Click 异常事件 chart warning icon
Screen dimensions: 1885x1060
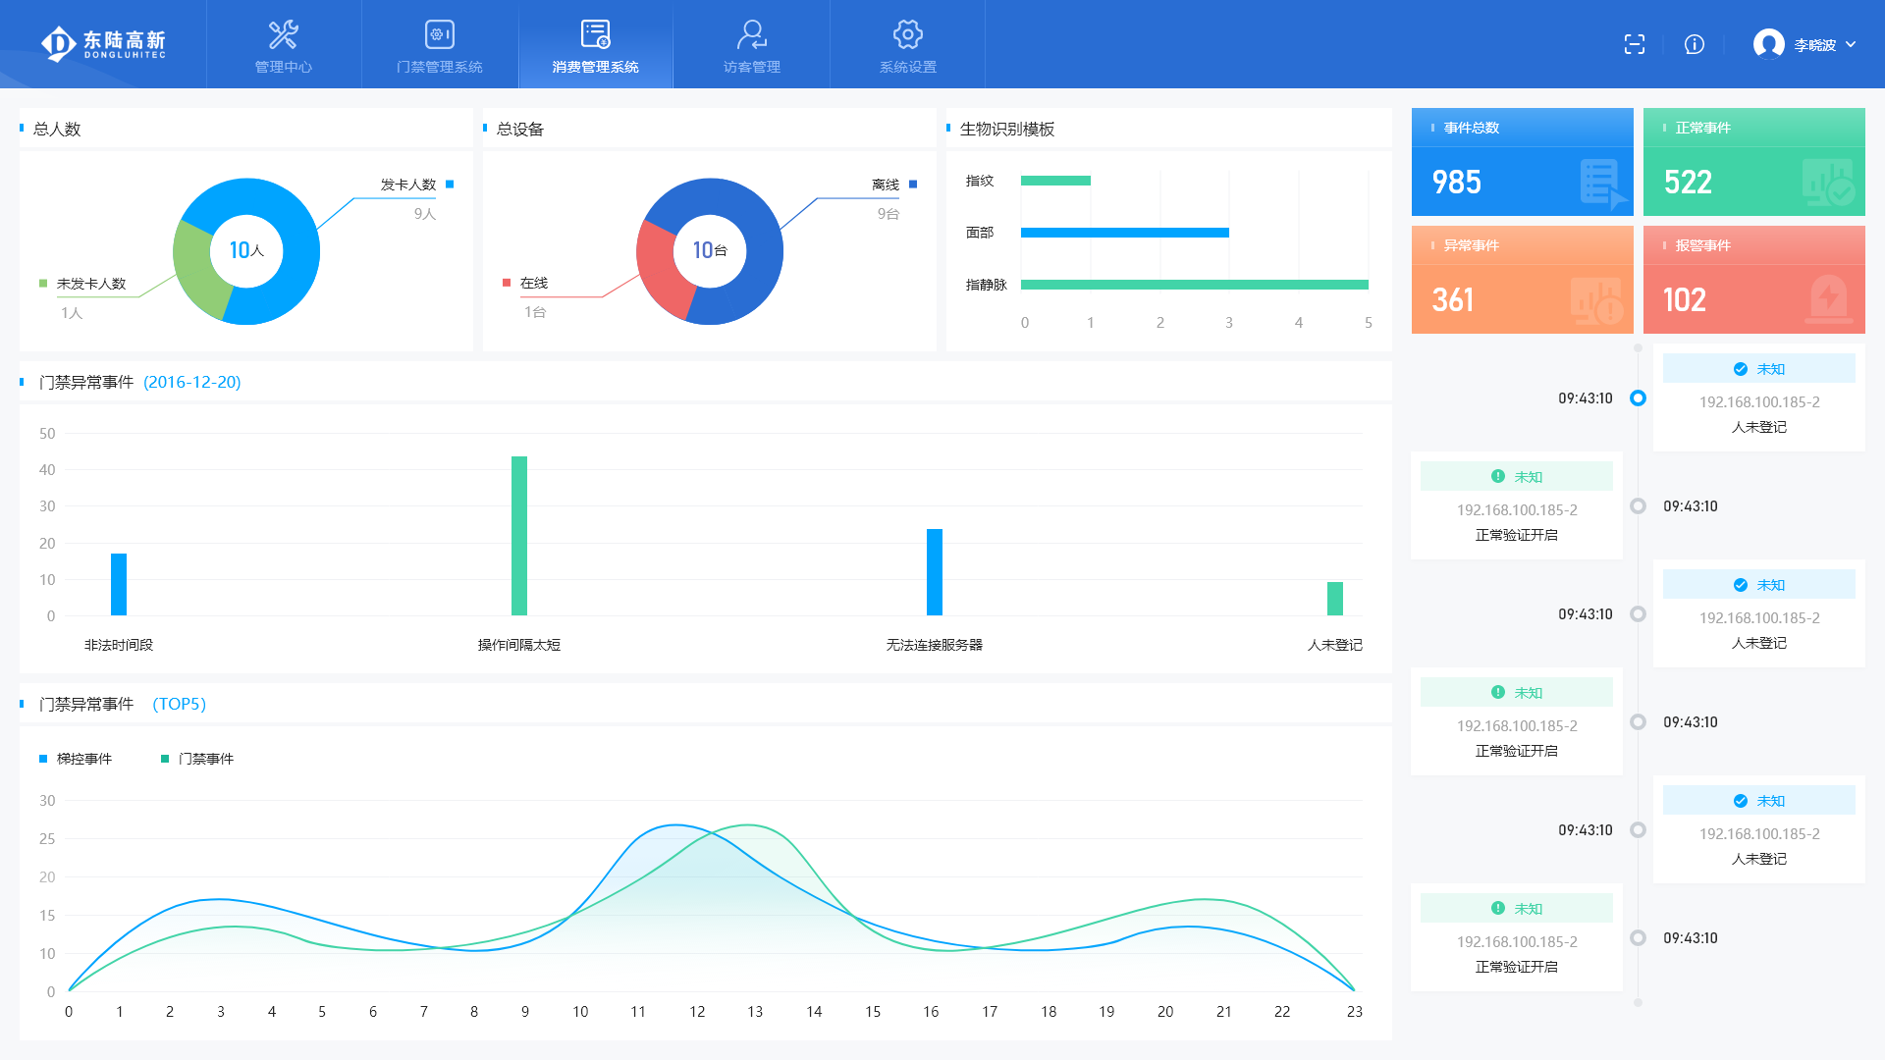point(1596,301)
